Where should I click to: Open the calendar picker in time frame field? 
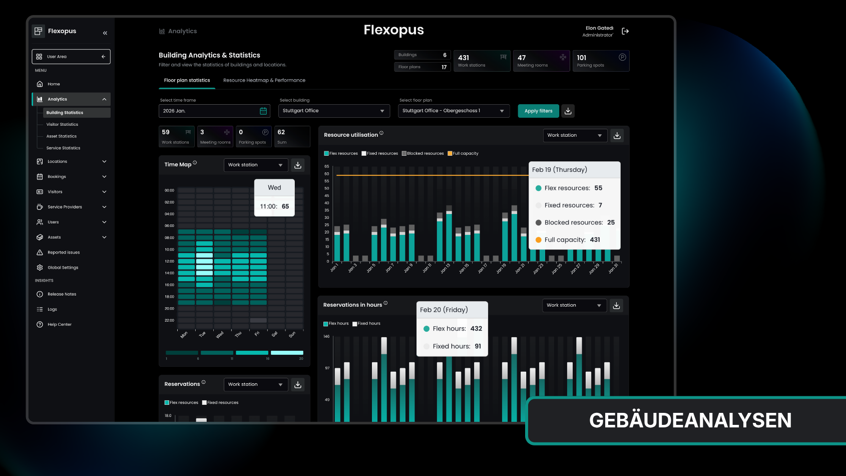point(263,111)
